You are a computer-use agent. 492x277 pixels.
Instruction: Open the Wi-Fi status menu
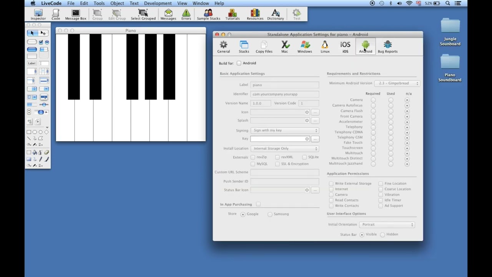click(409, 3)
